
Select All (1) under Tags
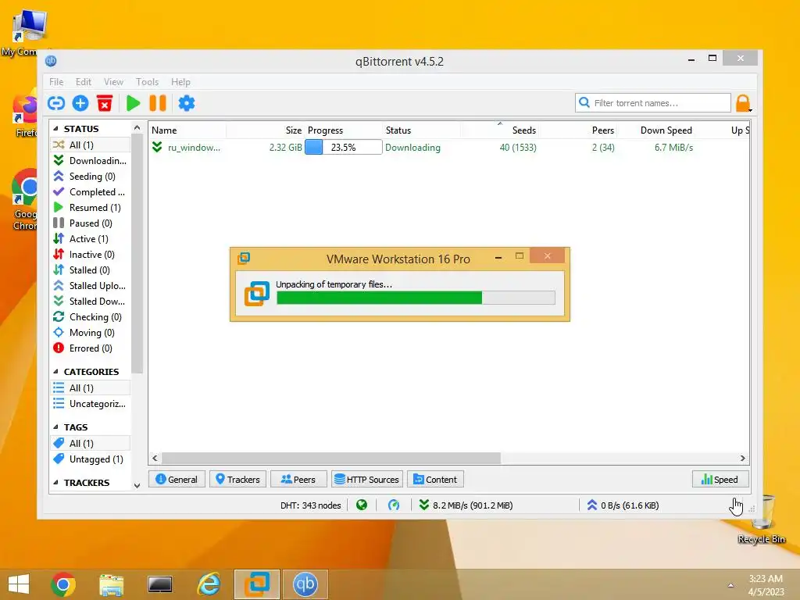pyautogui.click(x=91, y=444)
